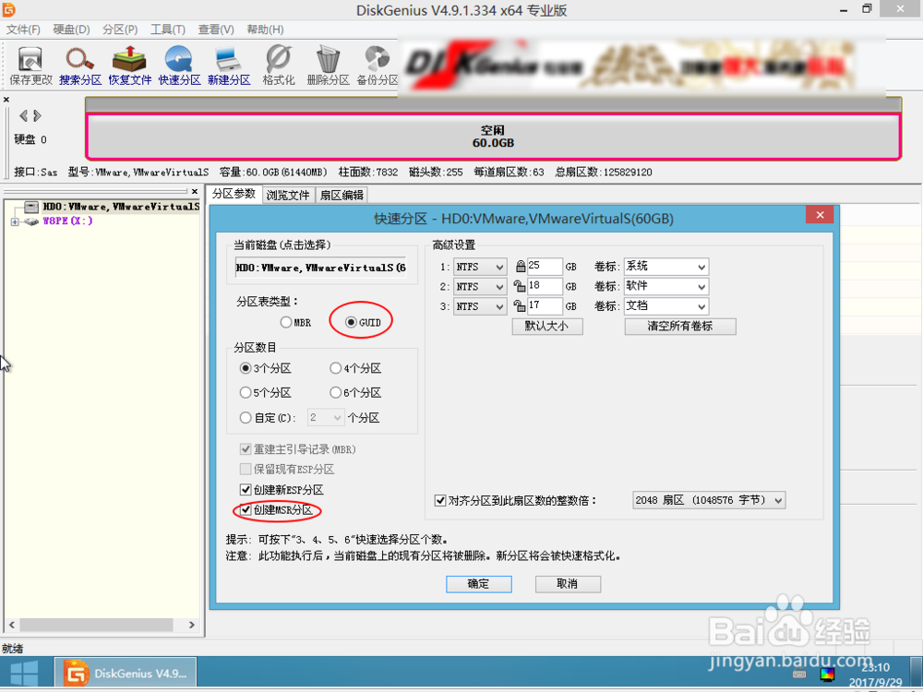The image size is (923, 692).
Task: Click the Format (格式化) toolbar icon
Action: point(279,66)
